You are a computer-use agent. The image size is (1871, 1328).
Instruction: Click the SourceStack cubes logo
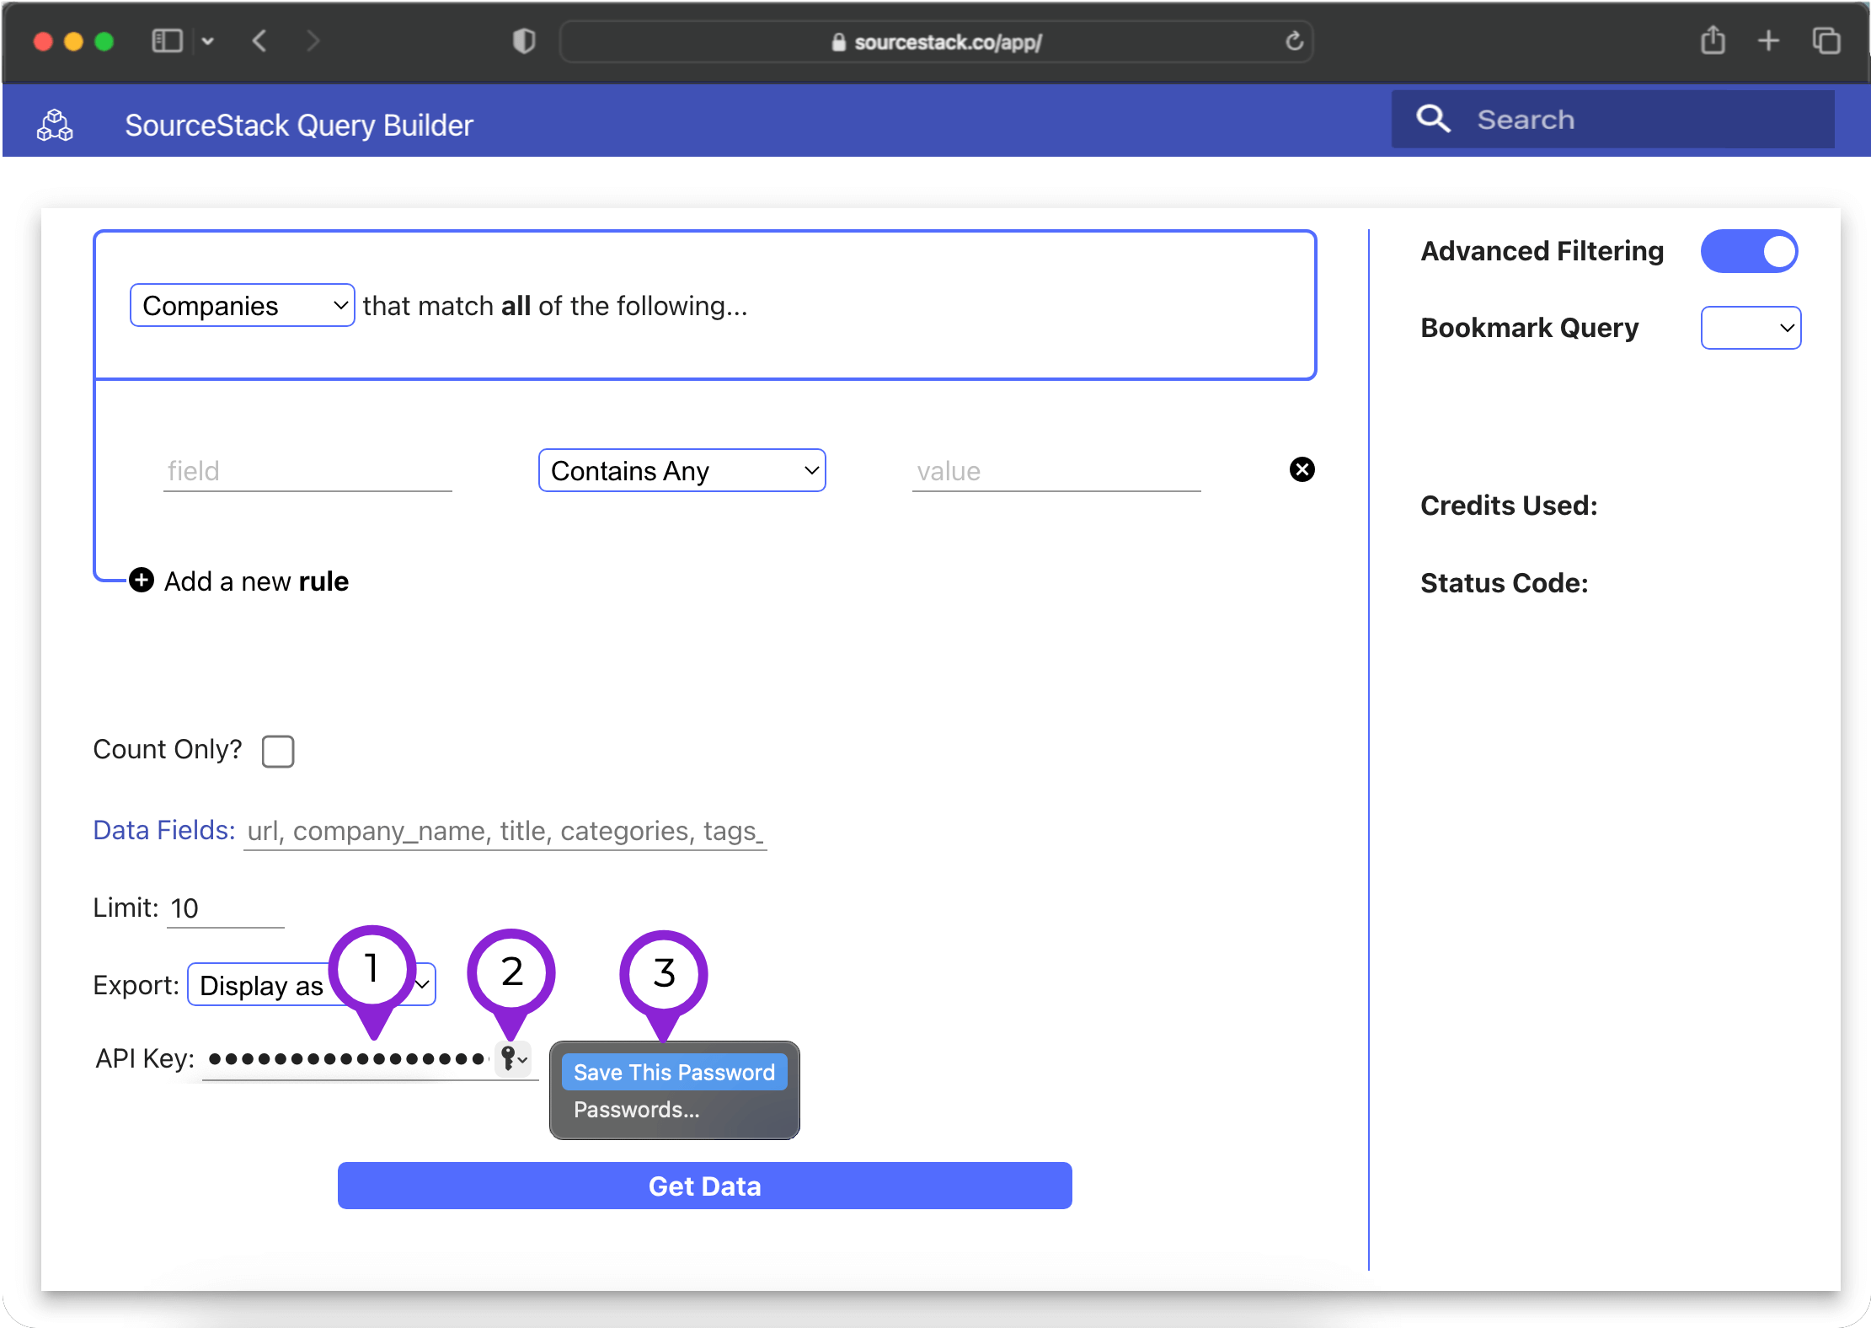pyautogui.click(x=55, y=125)
